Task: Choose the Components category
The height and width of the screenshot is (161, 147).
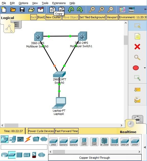Action: click(x=20, y=139)
